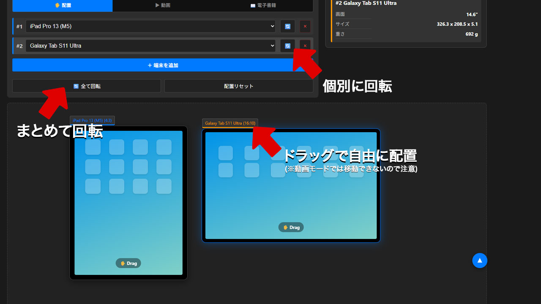Open the #1 device selection dropdown
541x304 pixels.
pos(150,26)
